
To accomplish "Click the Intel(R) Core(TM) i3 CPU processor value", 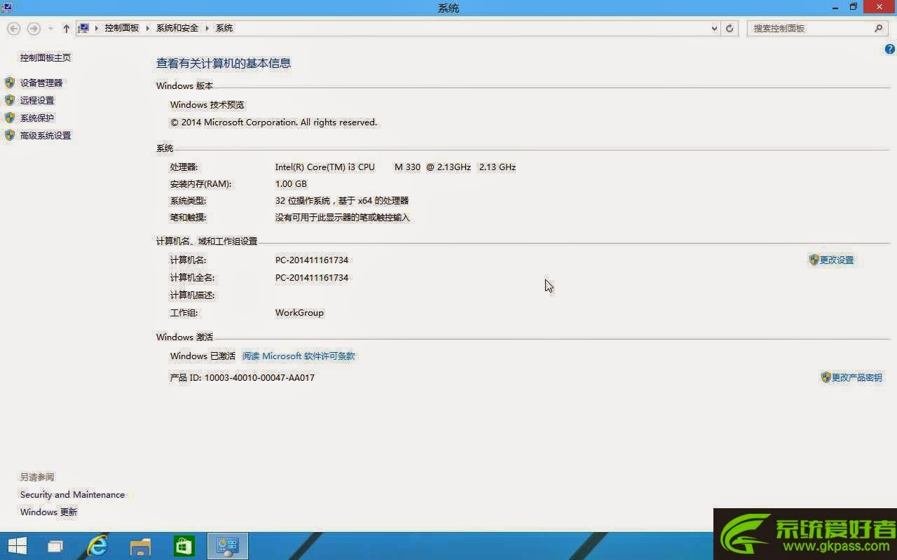I will 395,167.
